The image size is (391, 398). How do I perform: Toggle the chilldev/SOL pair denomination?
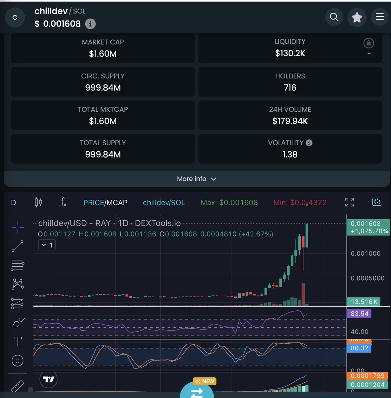164,203
